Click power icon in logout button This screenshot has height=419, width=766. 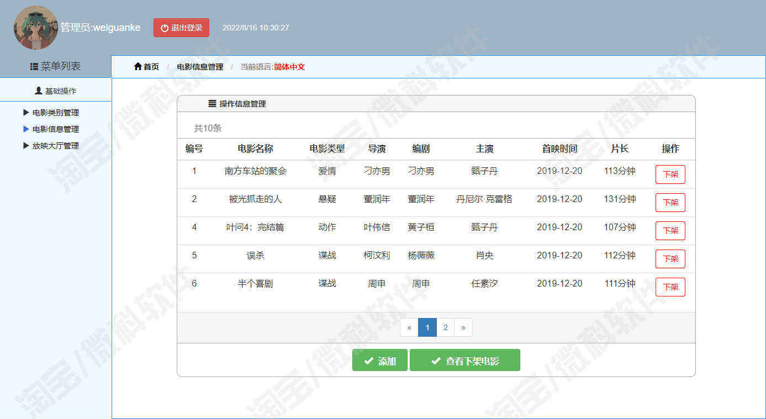(x=165, y=28)
